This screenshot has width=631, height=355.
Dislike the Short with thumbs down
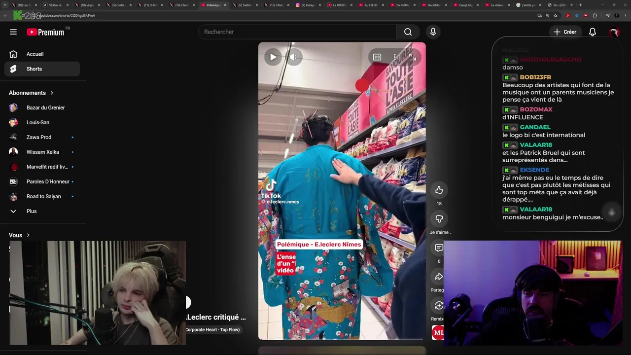(439, 218)
